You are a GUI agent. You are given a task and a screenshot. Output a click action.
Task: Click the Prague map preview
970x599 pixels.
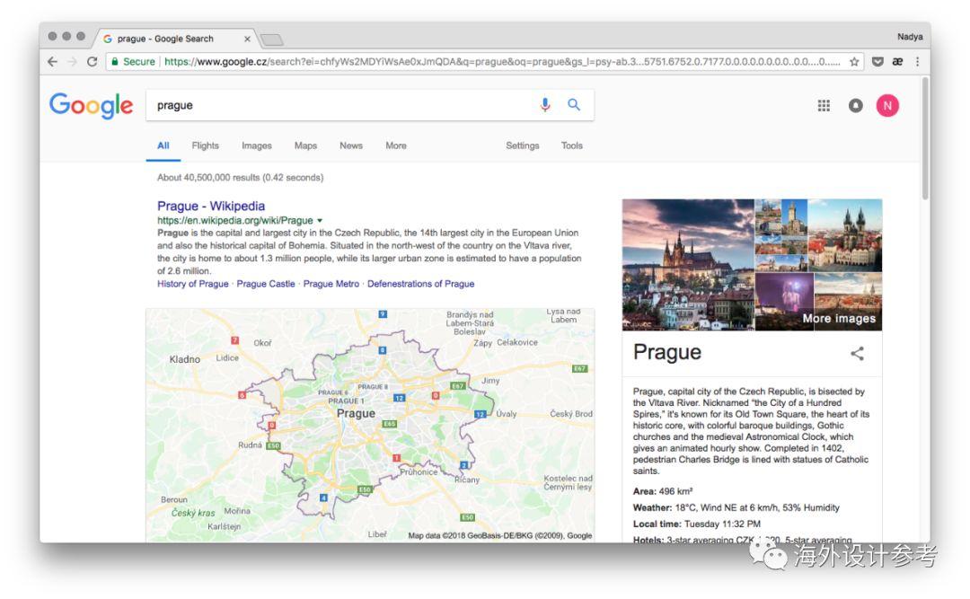tap(370, 425)
